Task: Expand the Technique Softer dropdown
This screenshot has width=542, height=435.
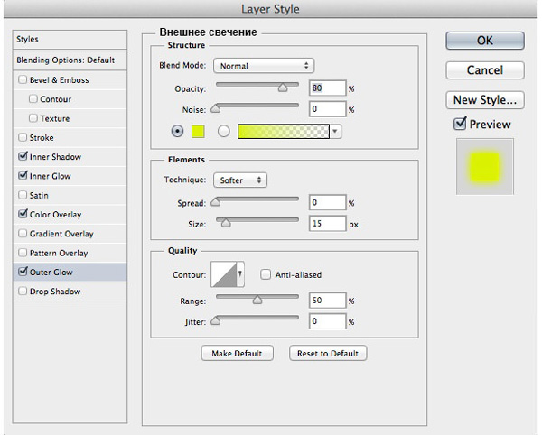Action: point(239,180)
